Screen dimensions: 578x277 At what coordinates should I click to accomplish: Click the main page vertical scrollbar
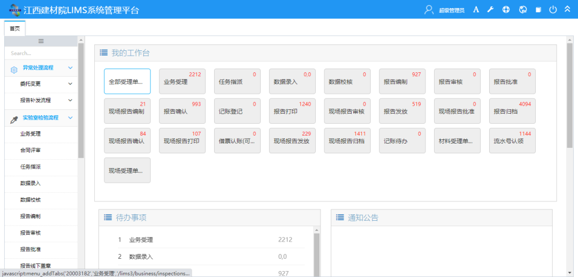click(x=571, y=96)
